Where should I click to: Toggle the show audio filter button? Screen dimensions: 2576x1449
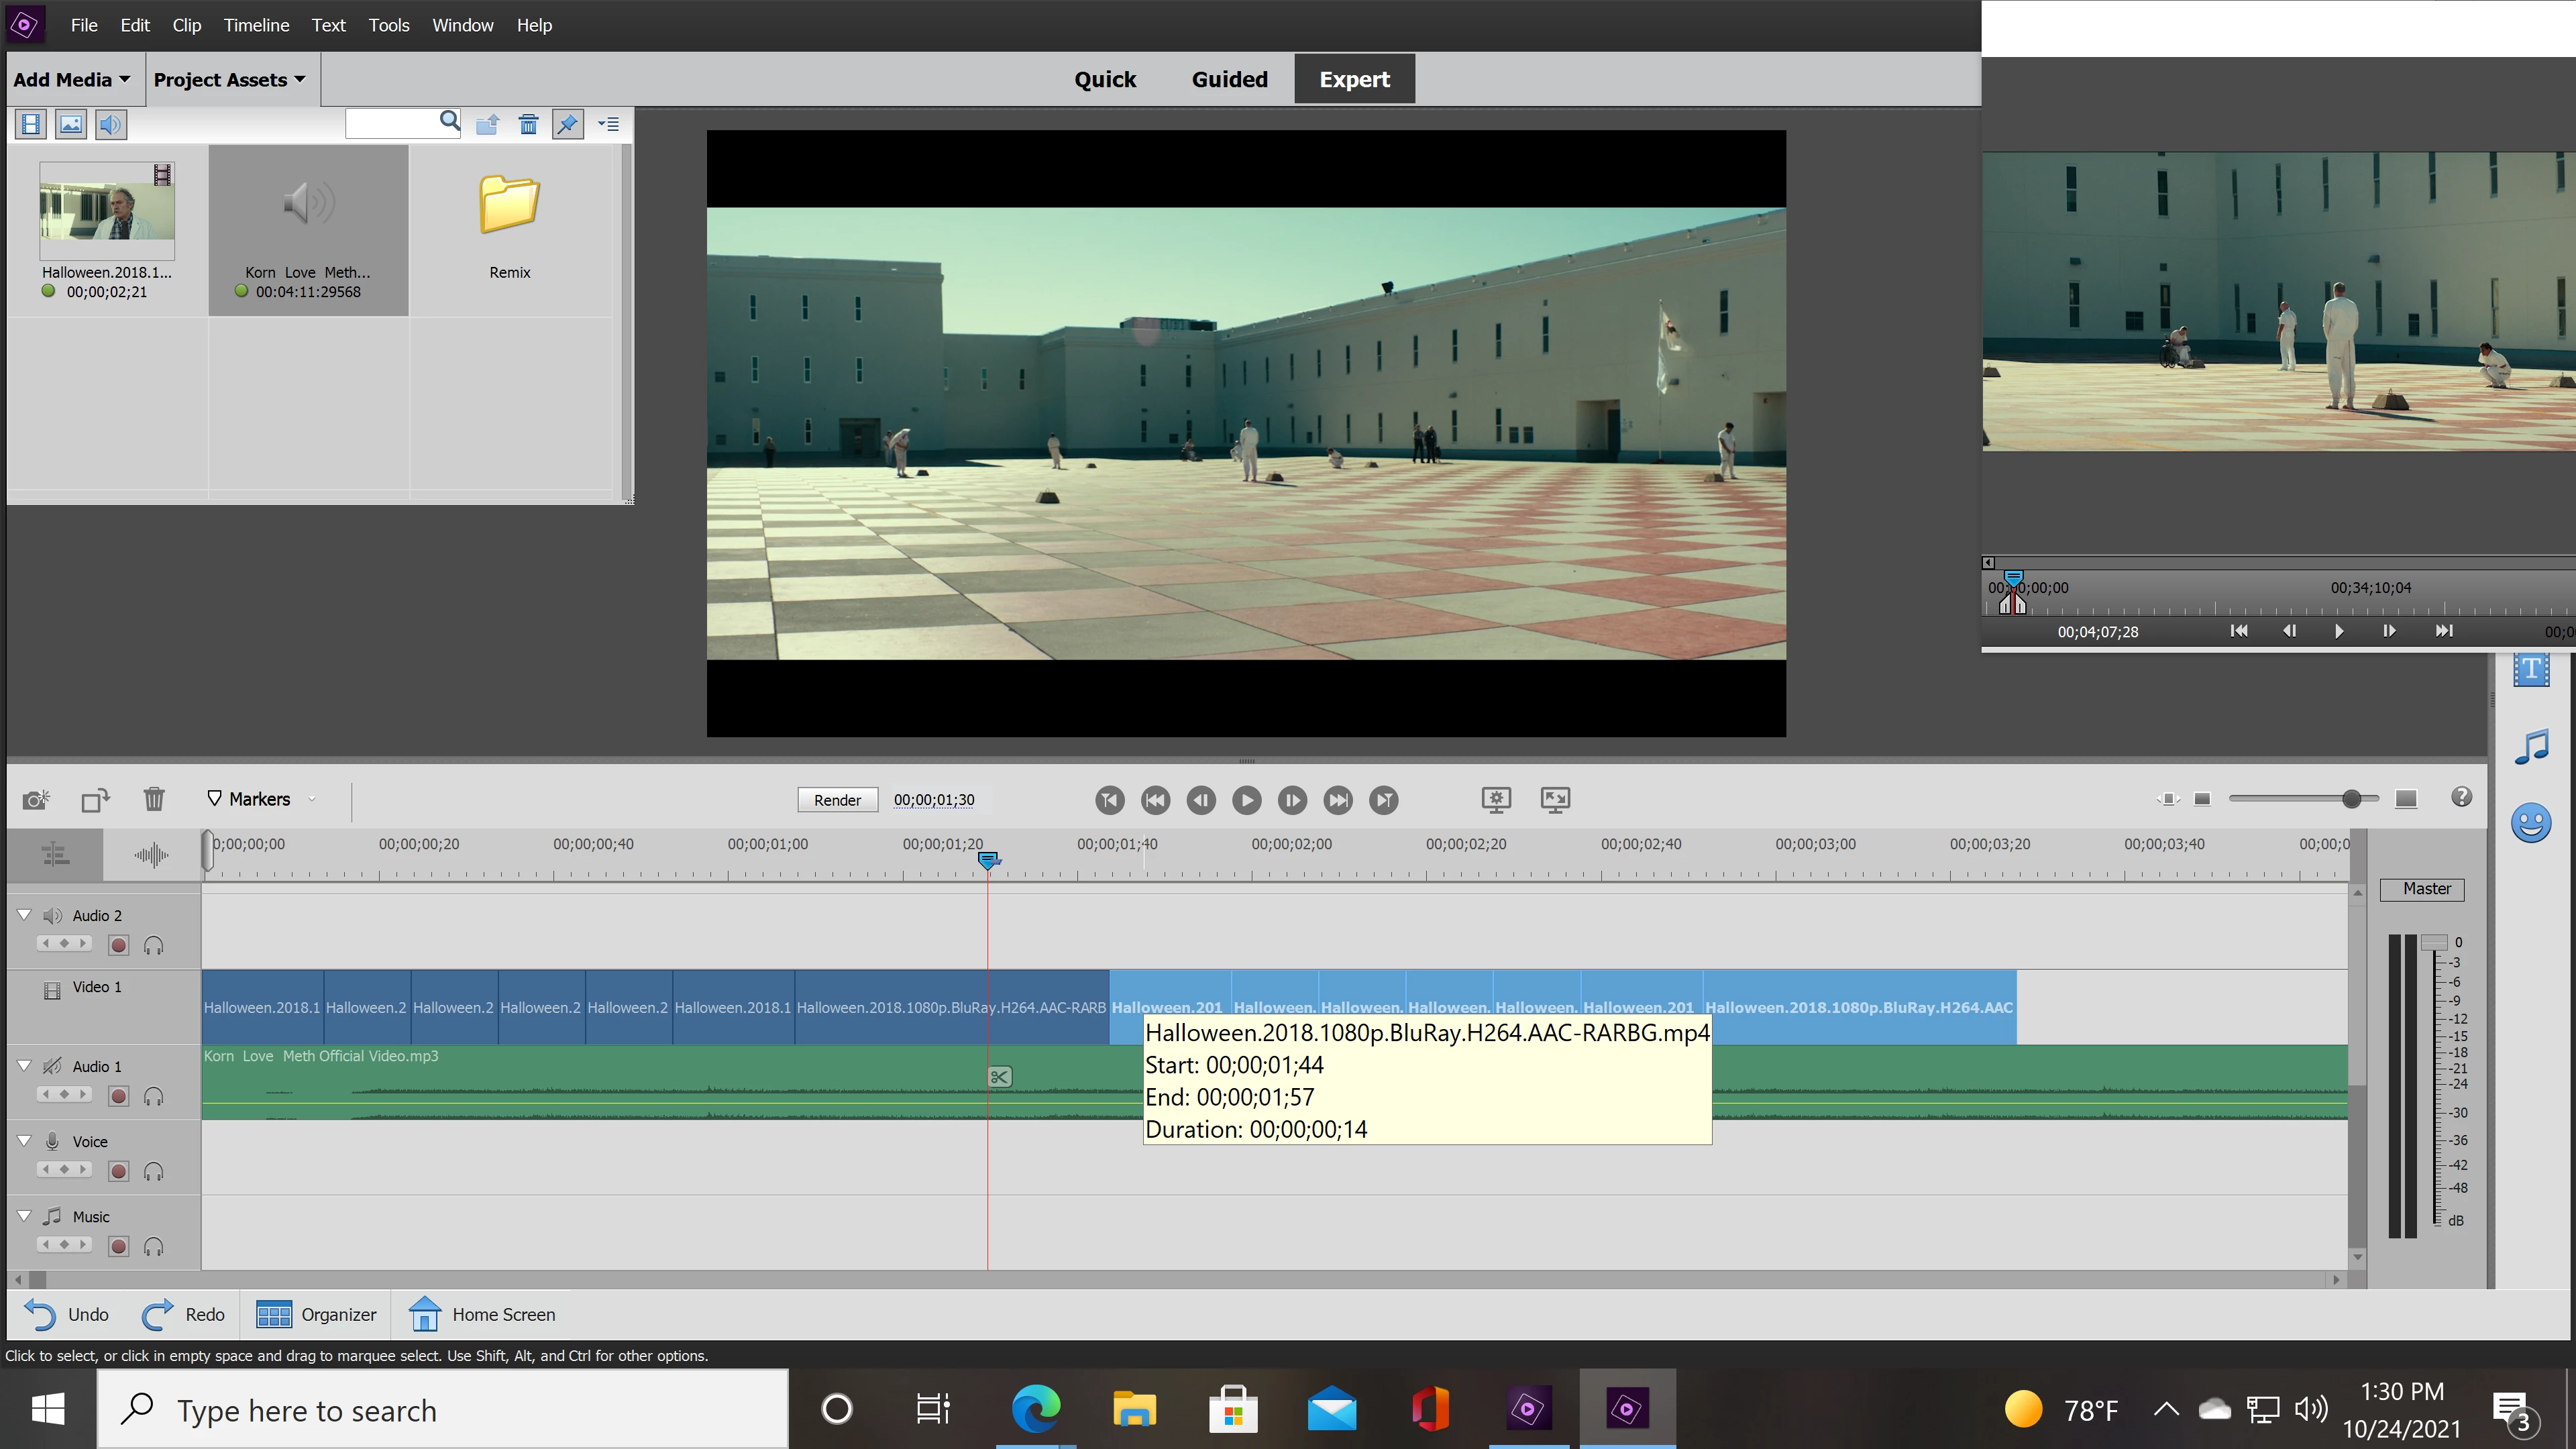[x=110, y=124]
